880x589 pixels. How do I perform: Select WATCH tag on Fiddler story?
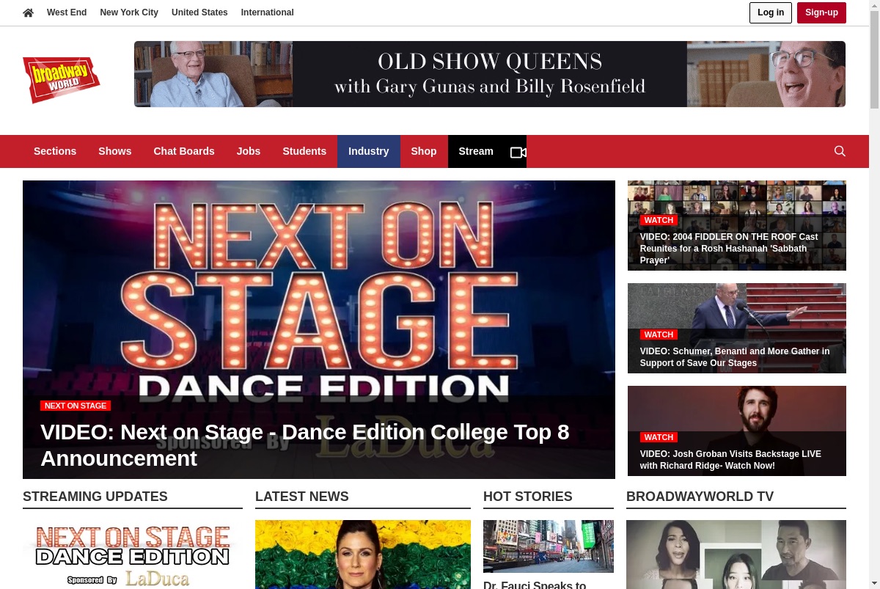point(659,220)
